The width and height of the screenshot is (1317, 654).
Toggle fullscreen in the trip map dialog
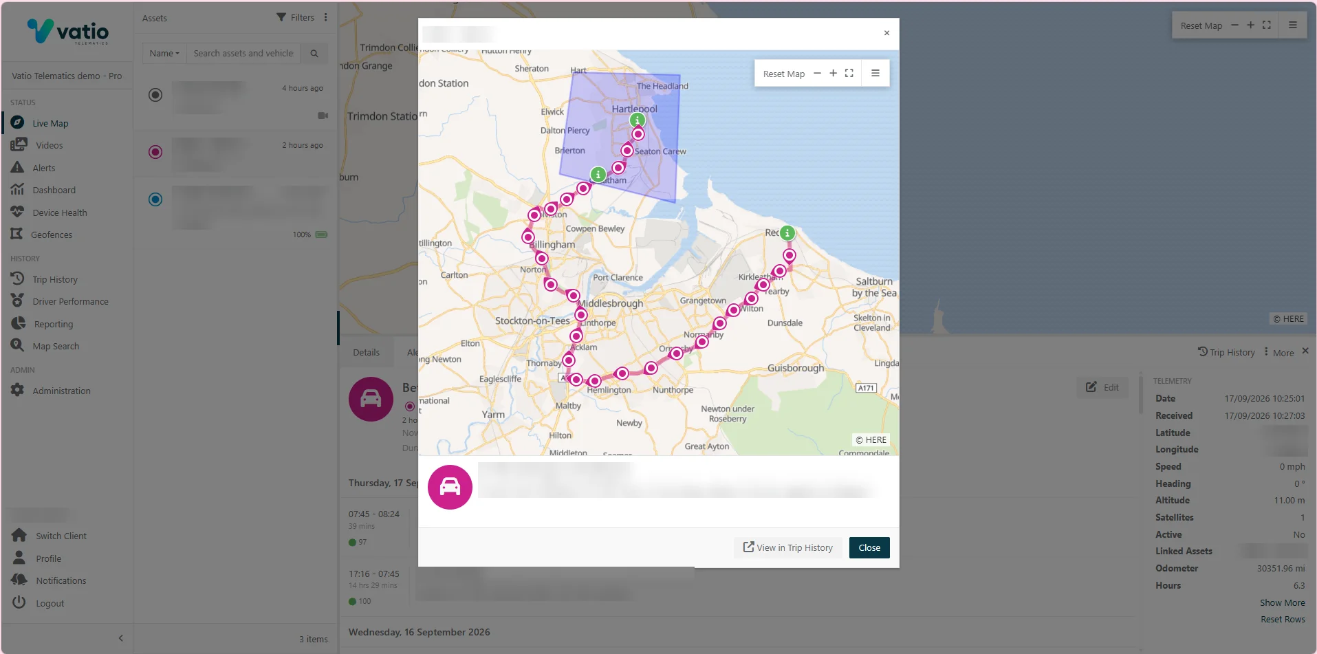(x=849, y=74)
